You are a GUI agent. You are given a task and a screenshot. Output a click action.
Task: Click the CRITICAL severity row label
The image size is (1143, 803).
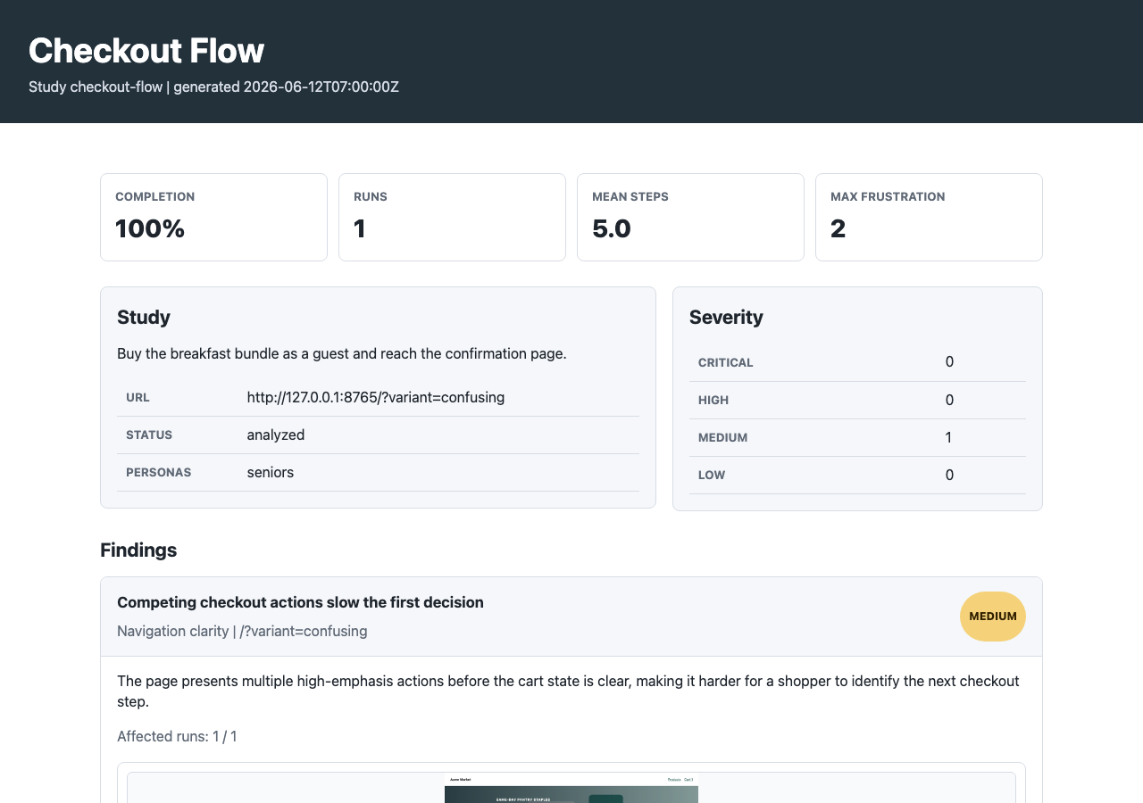(x=726, y=362)
